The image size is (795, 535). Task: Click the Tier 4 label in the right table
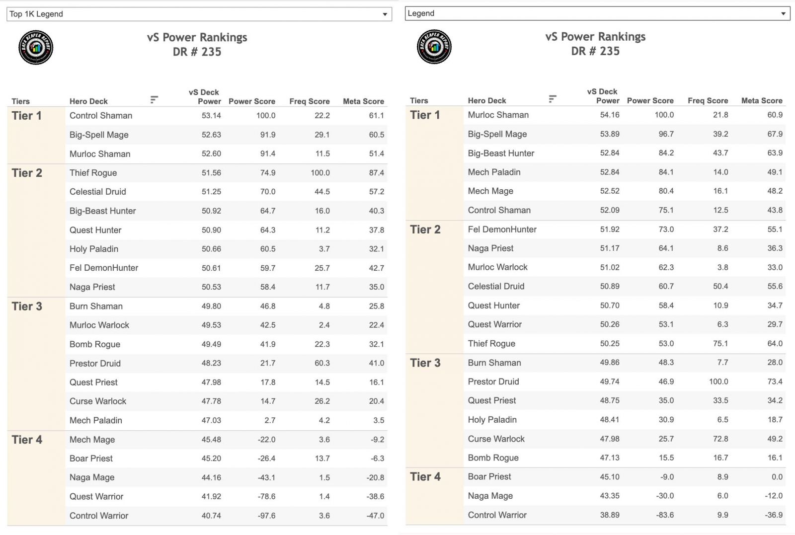point(425,477)
